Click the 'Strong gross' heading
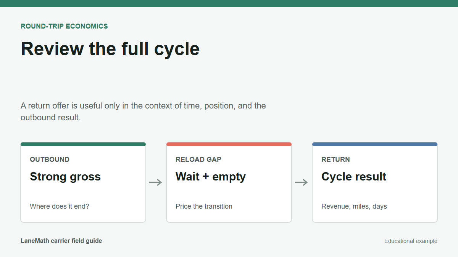The width and height of the screenshot is (458, 257). click(x=65, y=177)
